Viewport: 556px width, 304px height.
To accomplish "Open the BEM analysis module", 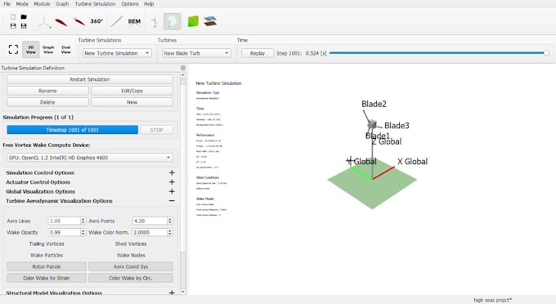I will [134, 21].
